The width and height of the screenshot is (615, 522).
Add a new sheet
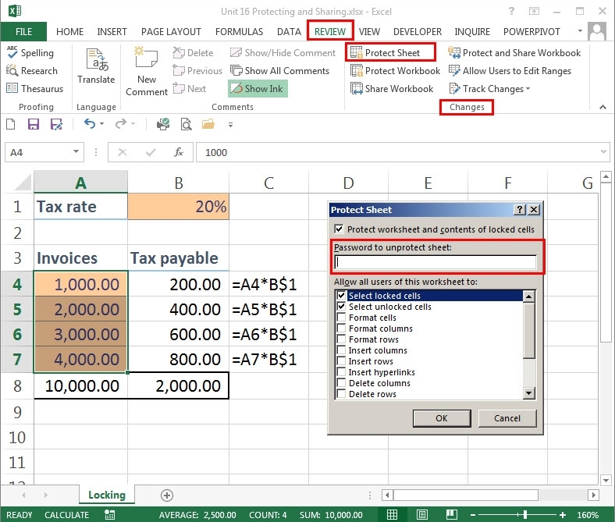(x=167, y=495)
